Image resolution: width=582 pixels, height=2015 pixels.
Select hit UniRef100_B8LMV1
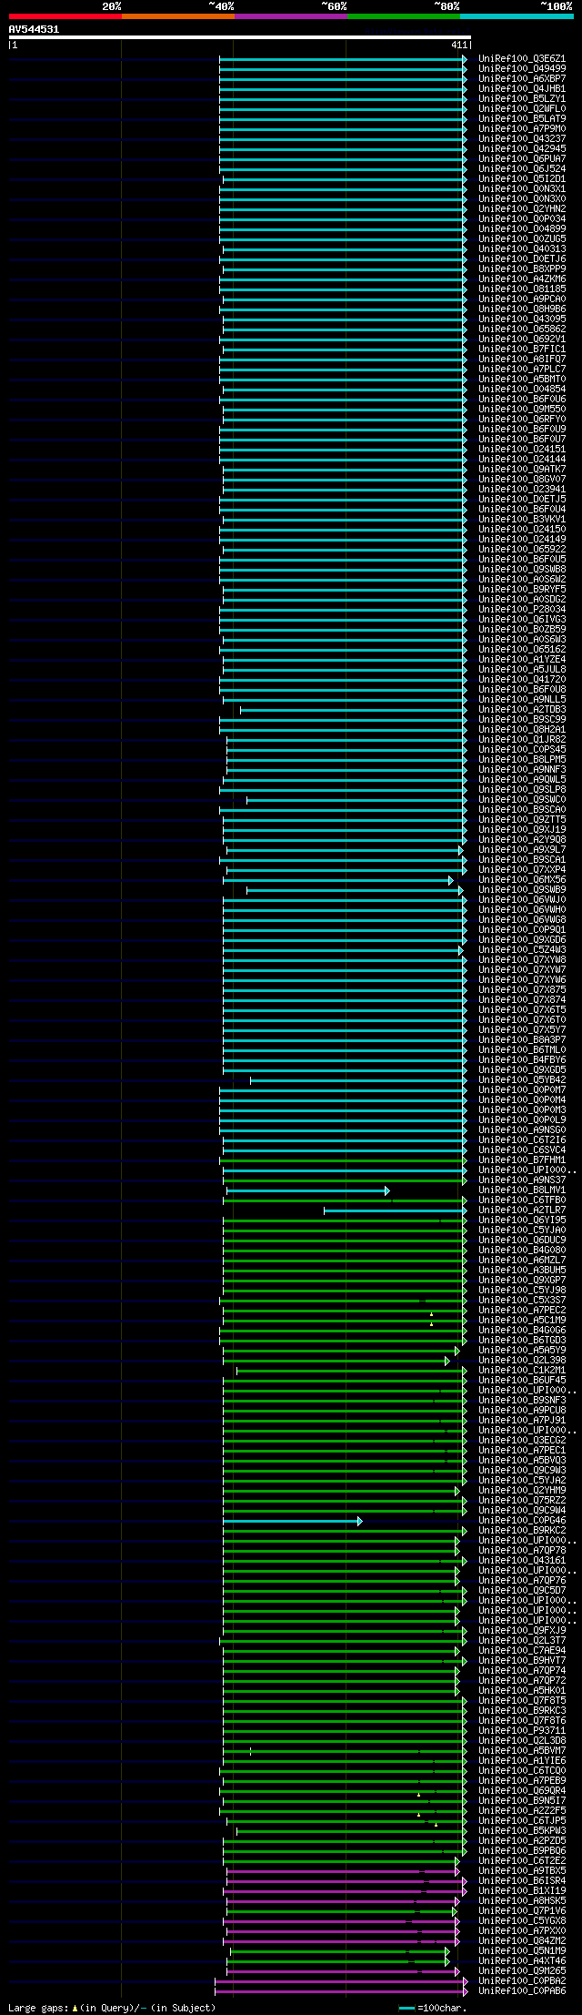pyautogui.click(x=522, y=1190)
